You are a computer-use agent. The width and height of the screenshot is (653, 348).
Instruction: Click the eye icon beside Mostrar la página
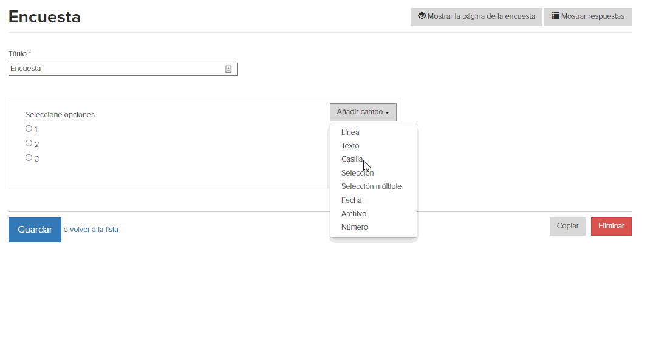click(422, 16)
